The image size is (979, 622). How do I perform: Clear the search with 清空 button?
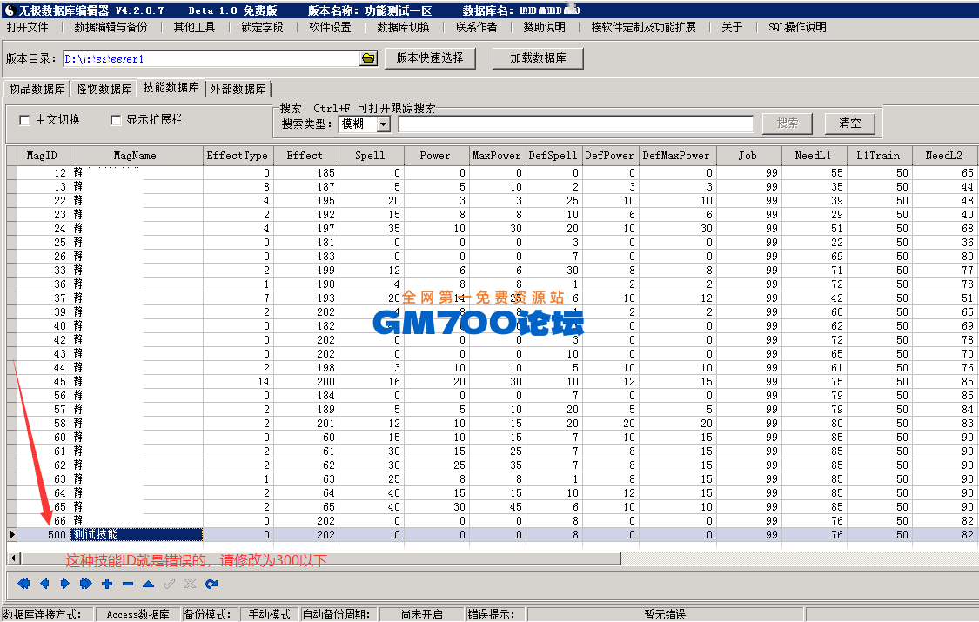[849, 124]
